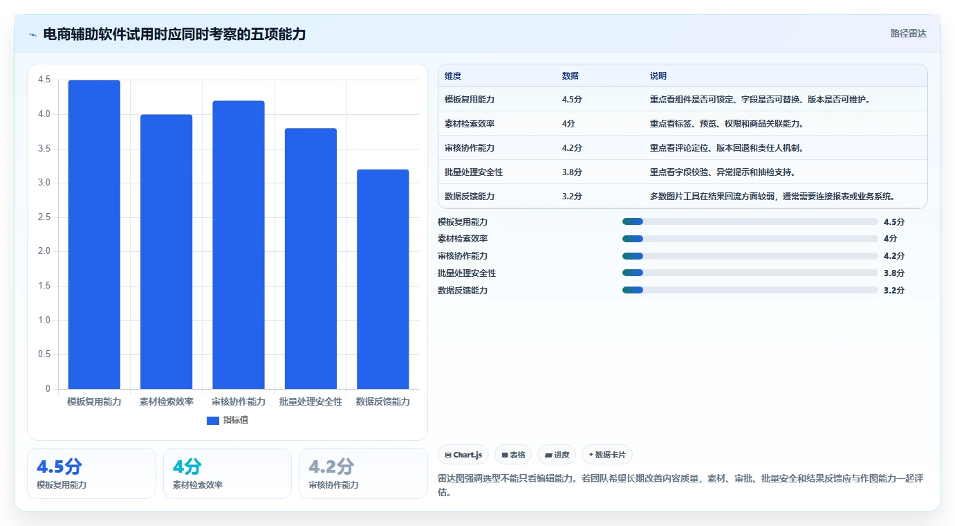955x526 pixels.
Task: Click the 3.2分 value right of the progress bar
Action: [894, 291]
